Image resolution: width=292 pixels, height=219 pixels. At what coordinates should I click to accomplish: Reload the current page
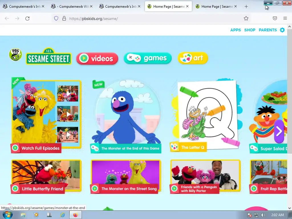[x=27, y=19]
